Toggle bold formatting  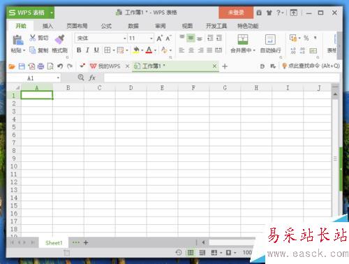tap(79, 50)
